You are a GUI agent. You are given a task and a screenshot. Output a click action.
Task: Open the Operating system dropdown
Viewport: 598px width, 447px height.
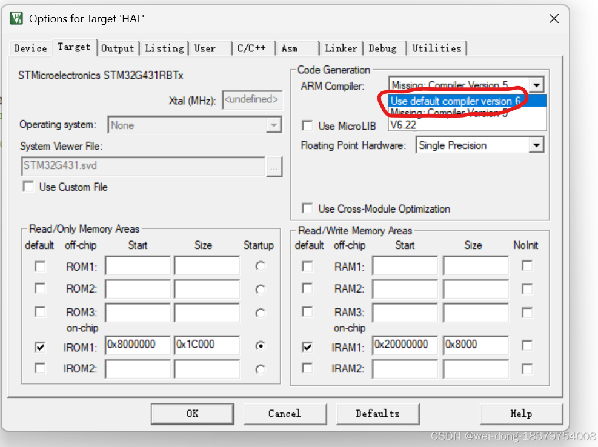coord(195,125)
